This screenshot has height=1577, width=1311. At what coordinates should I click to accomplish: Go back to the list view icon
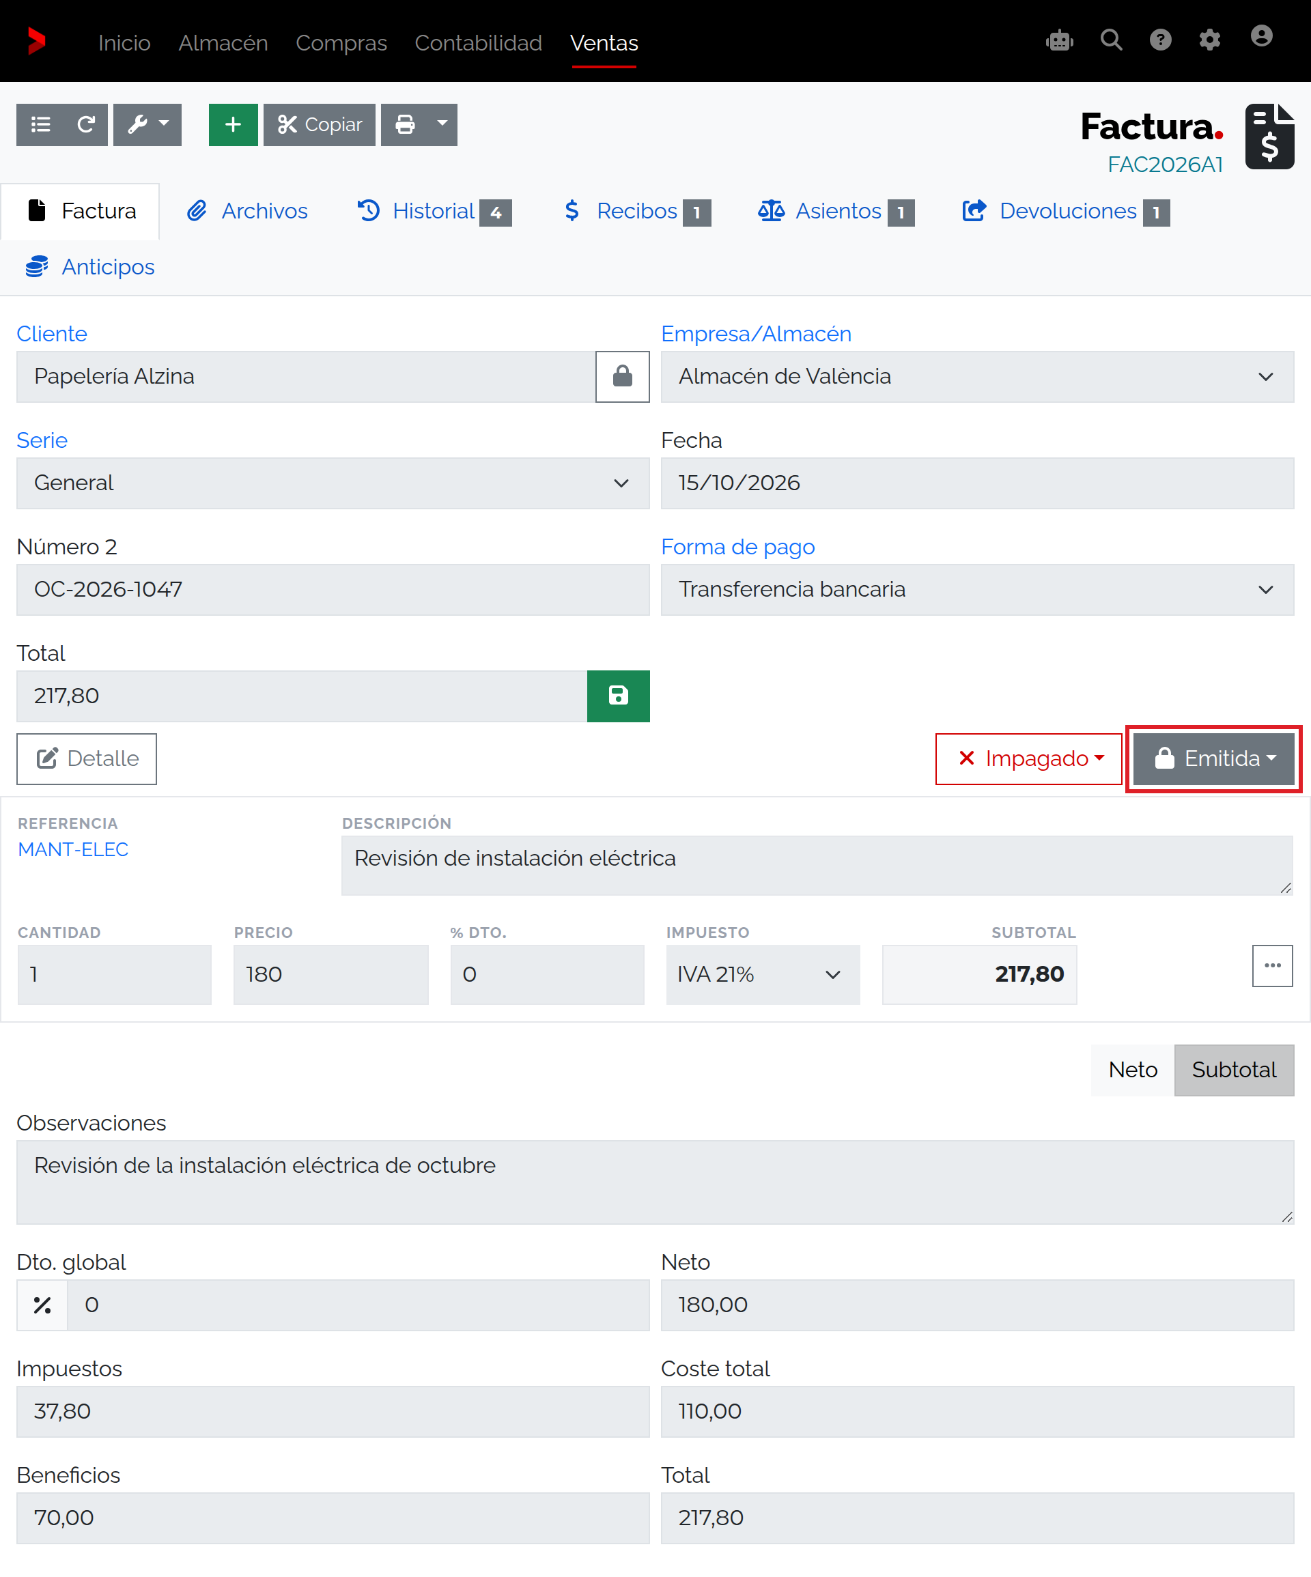(x=40, y=125)
